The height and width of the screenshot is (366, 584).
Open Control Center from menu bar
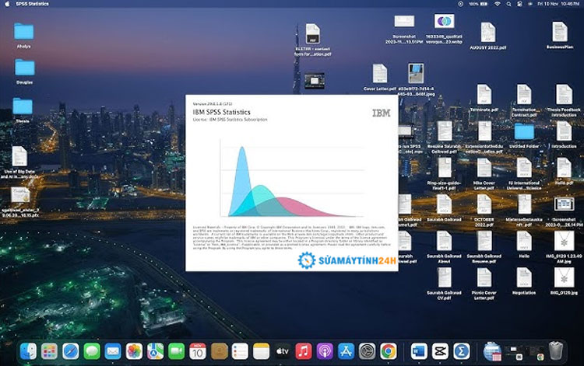[x=519, y=4]
